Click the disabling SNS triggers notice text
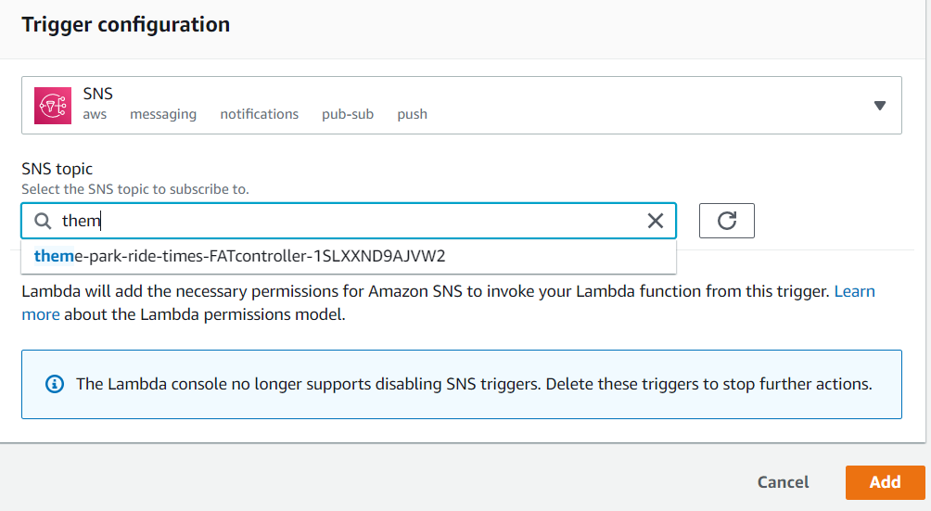This screenshot has height=511, width=931. 474,384
